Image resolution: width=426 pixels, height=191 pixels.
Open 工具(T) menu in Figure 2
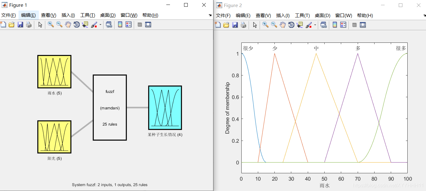tap(302, 16)
